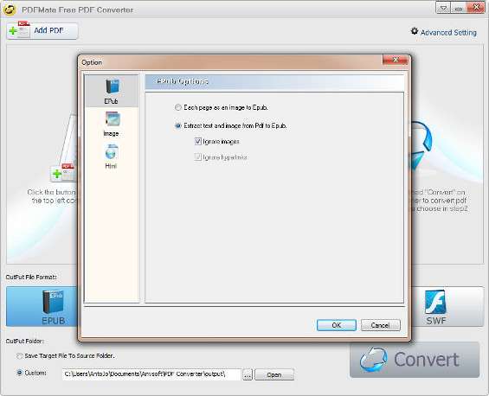The height and width of the screenshot is (396, 489).
Task: Click OK in the Option dialog
Action: click(336, 325)
